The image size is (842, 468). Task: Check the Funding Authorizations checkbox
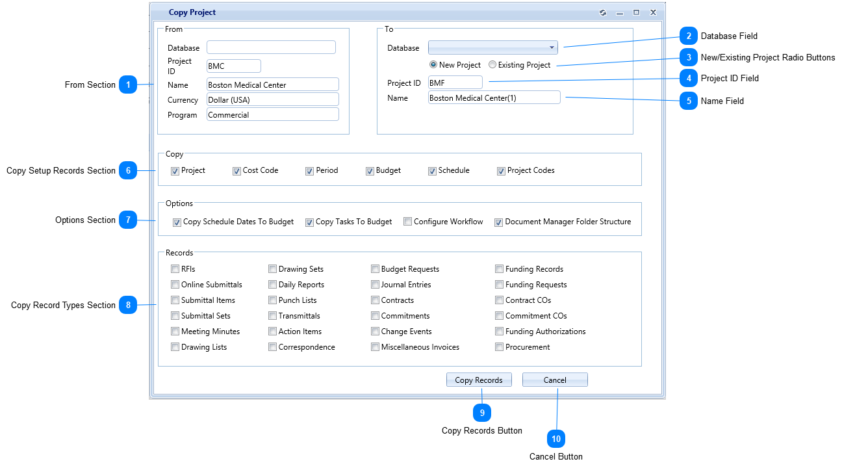pos(500,331)
